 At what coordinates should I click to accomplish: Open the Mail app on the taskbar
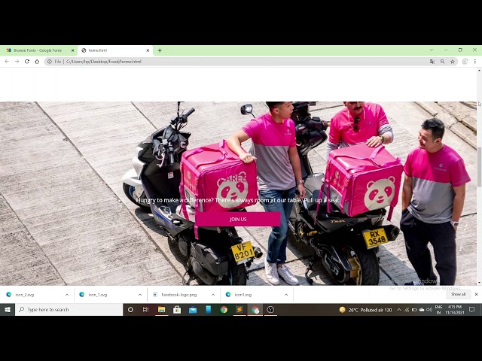pyautogui.click(x=193, y=310)
